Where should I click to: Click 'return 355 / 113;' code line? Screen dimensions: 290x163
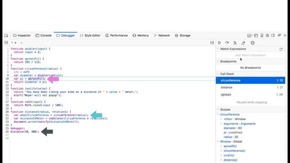[x=27, y=62]
